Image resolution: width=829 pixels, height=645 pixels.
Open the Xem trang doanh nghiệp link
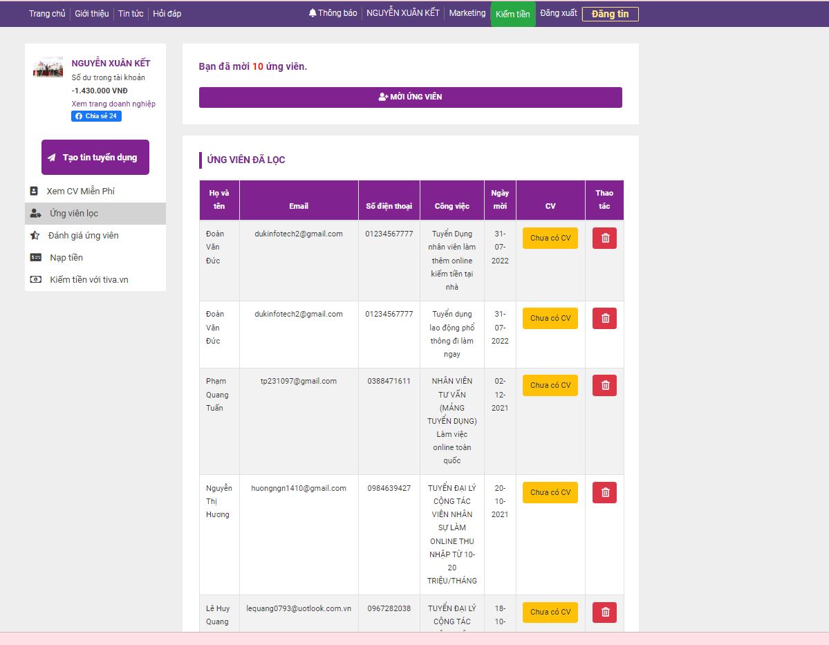(x=113, y=104)
